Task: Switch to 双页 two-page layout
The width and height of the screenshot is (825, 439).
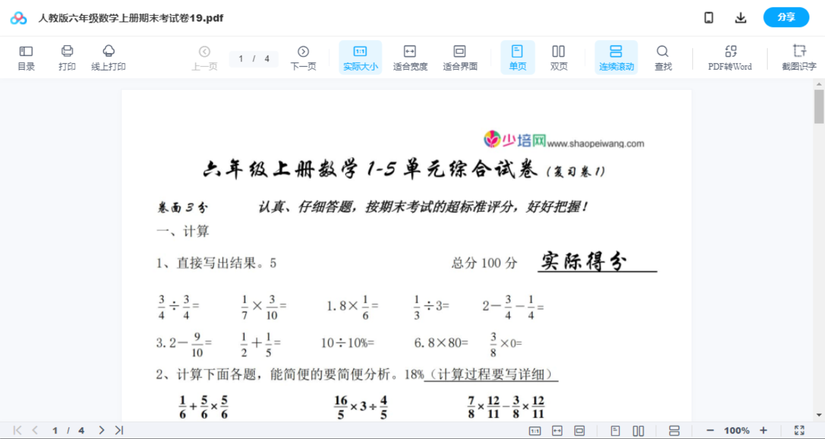Action: pyautogui.click(x=559, y=57)
